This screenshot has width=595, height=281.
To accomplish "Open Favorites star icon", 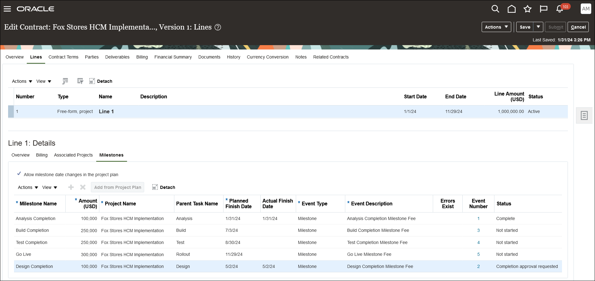I will [x=527, y=9].
